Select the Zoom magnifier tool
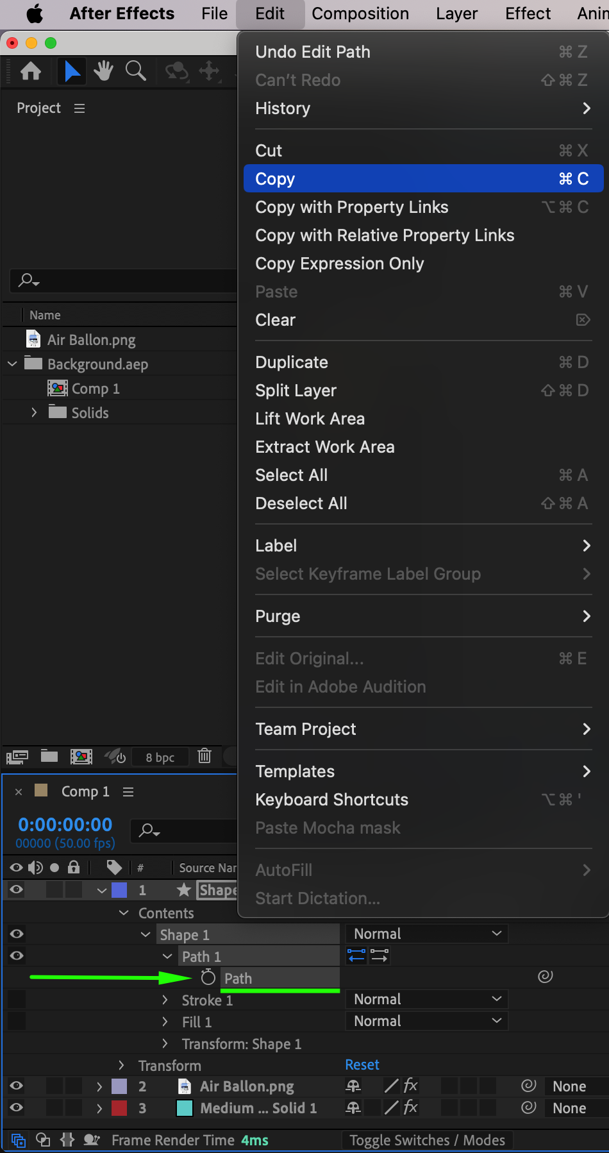This screenshot has height=1153, width=609. (x=135, y=71)
